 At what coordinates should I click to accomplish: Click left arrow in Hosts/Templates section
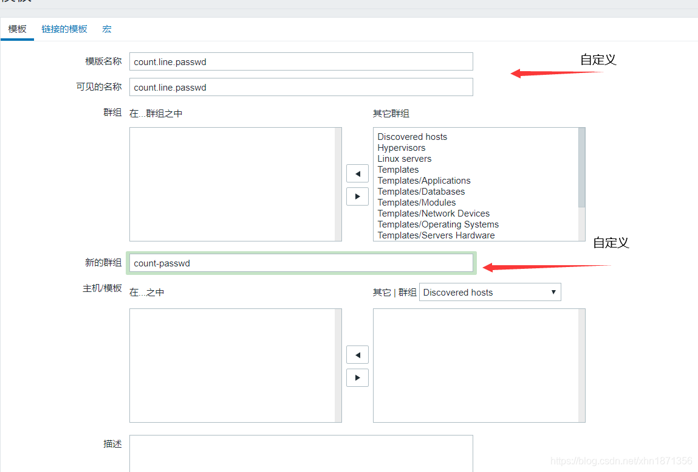pyautogui.click(x=357, y=355)
